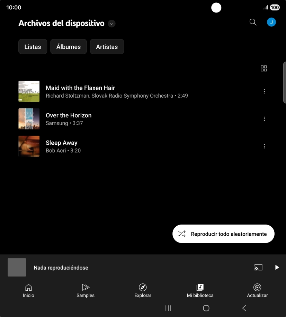
Task: Filter library by Álbumes
Action: coord(68,46)
